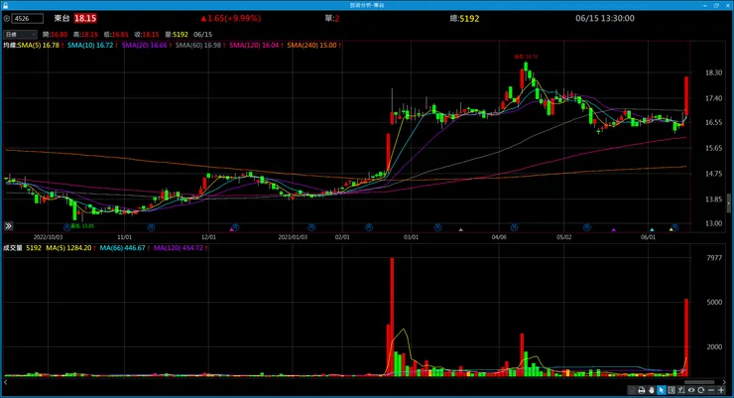Click the printer icon in bottom toolbar

[x=642, y=390]
